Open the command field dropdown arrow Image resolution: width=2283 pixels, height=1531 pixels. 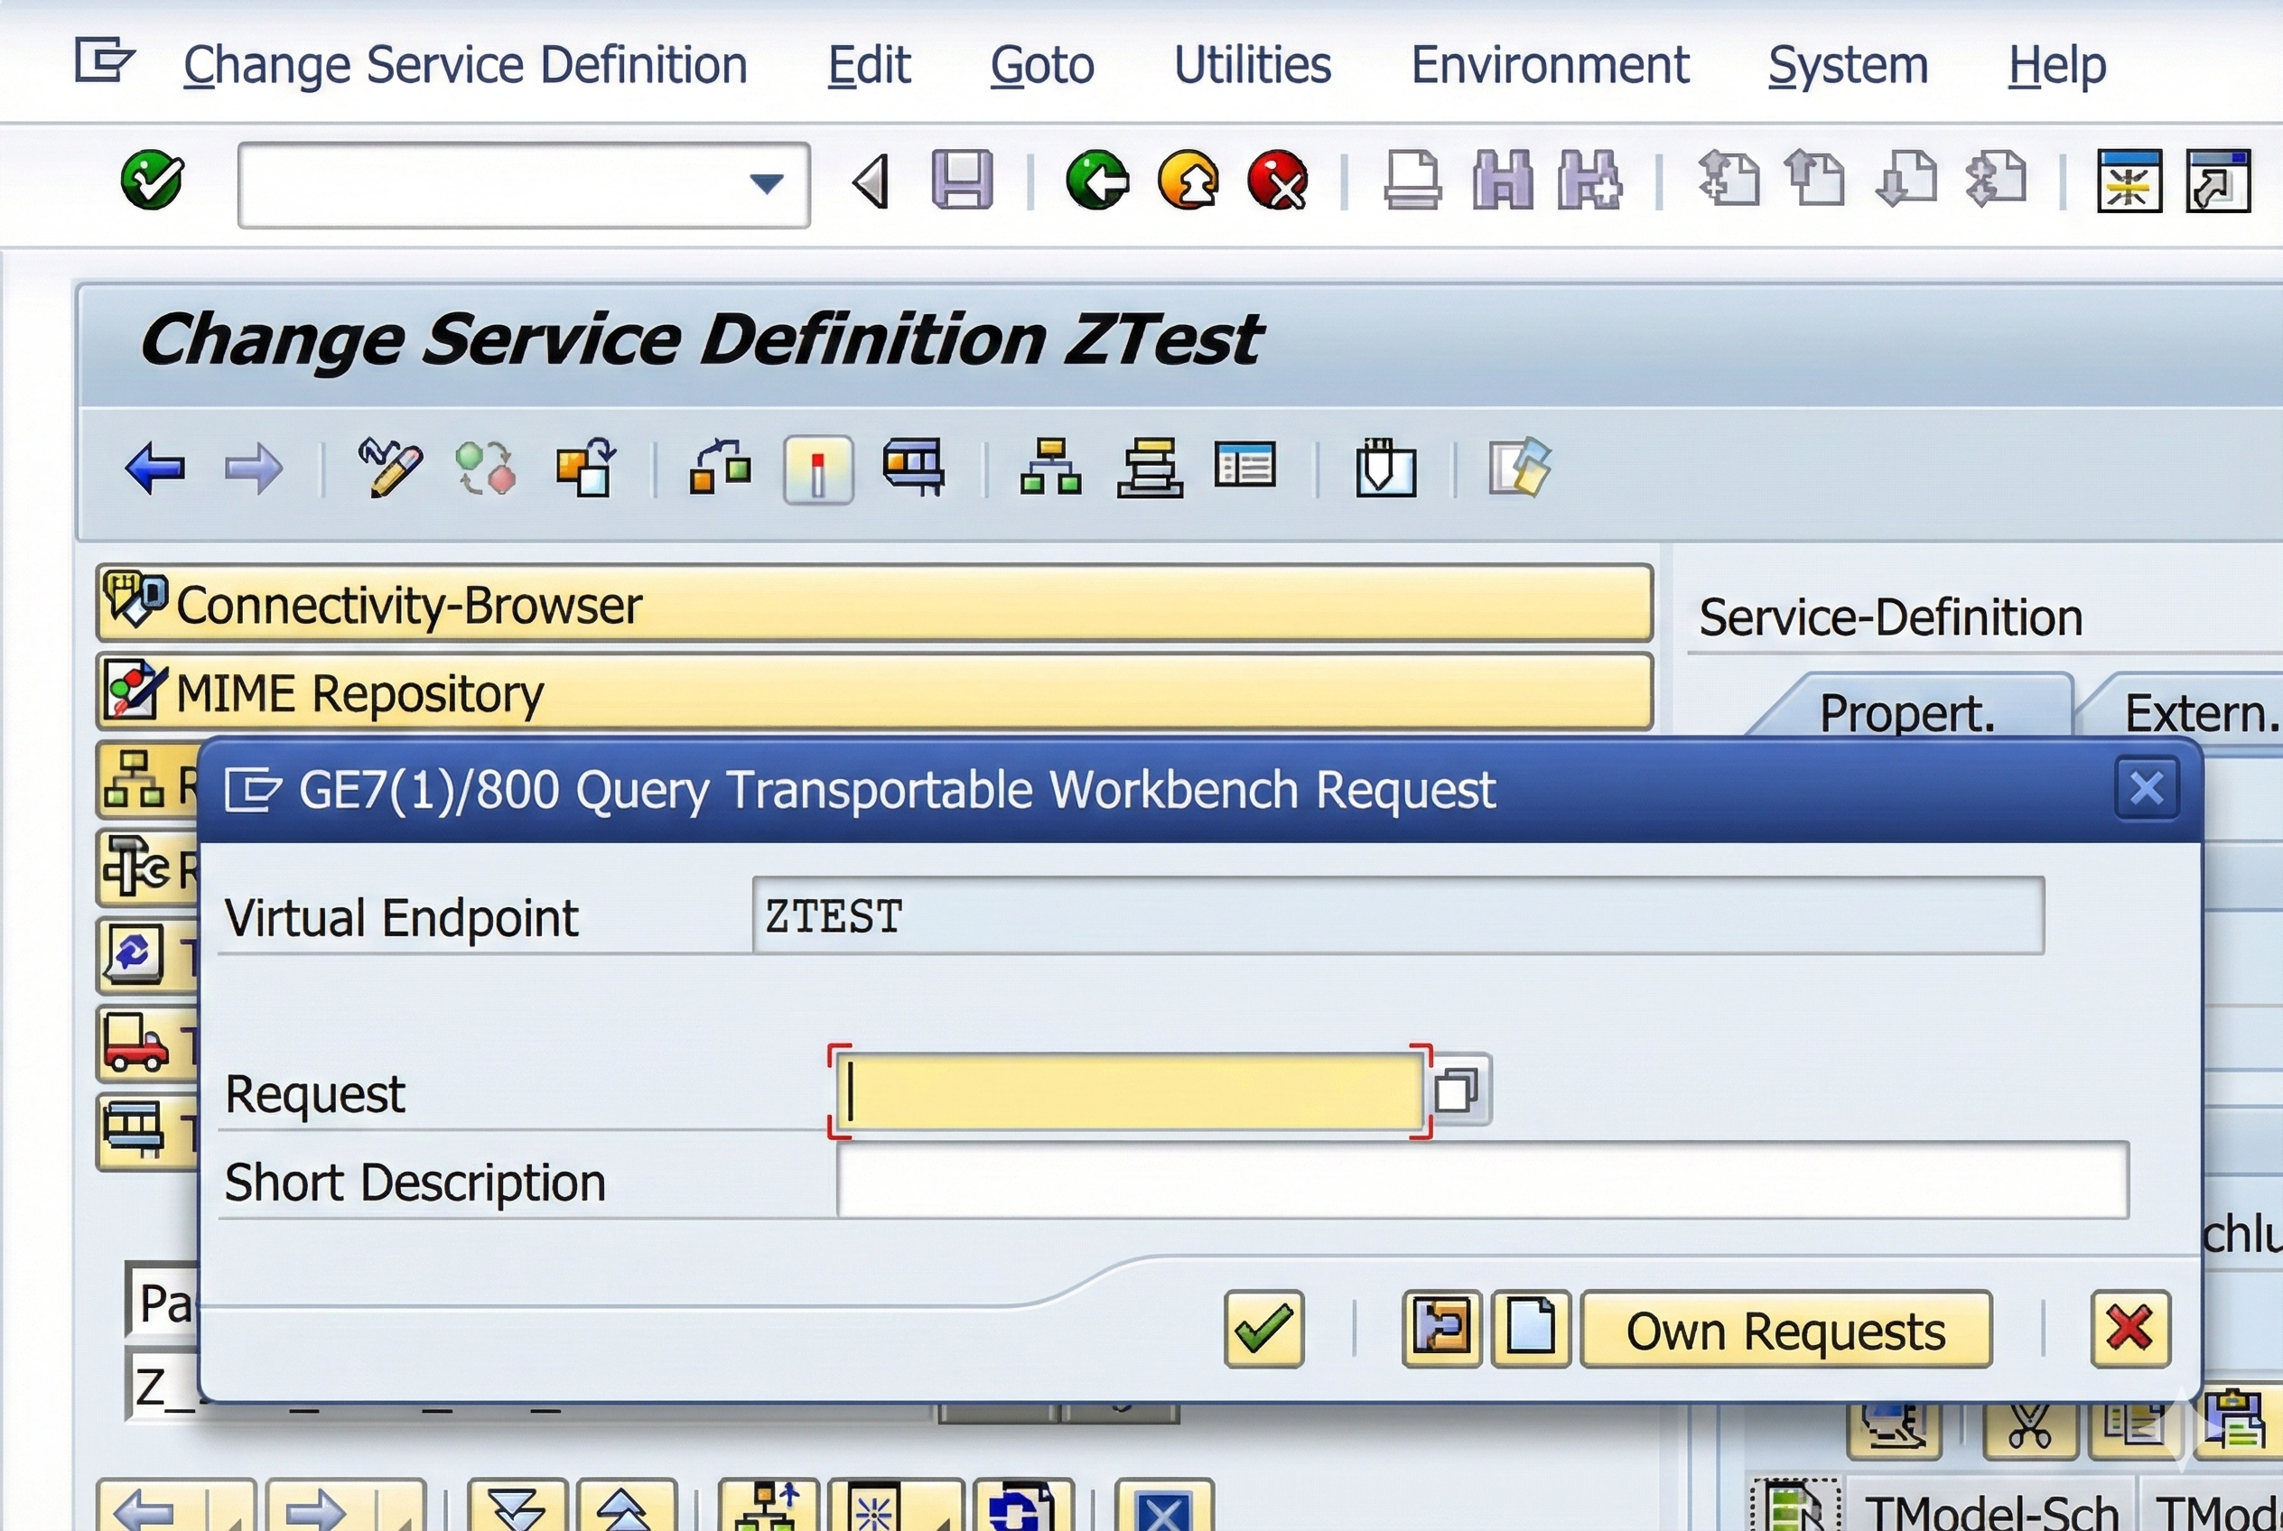point(766,183)
